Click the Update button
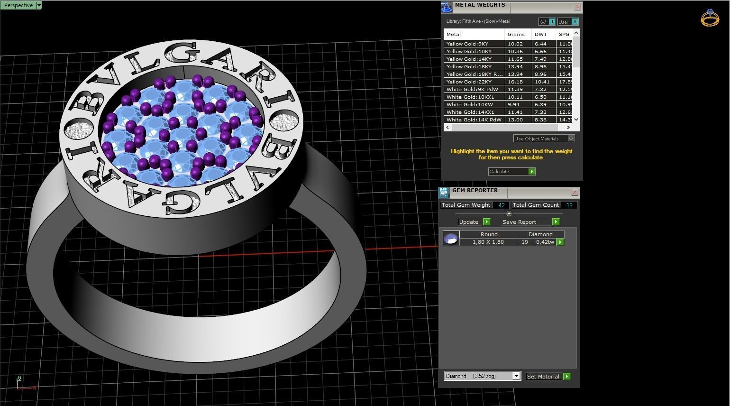The image size is (730, 406). pos(471,222)
